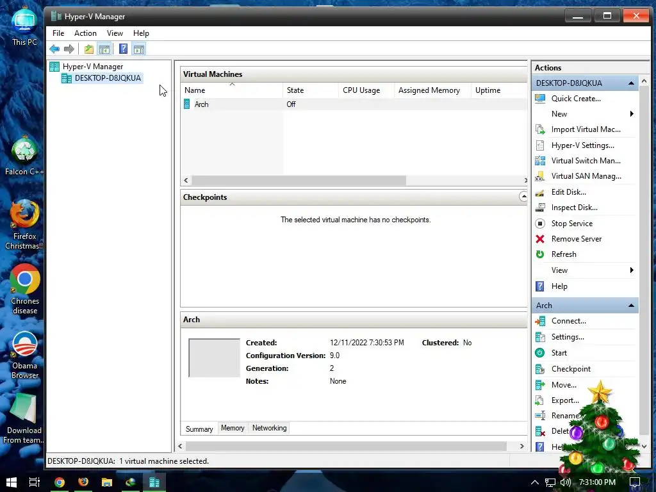
Task: Select DESKTOP-D8JQKUA server in tree
Action: [102, 78]
